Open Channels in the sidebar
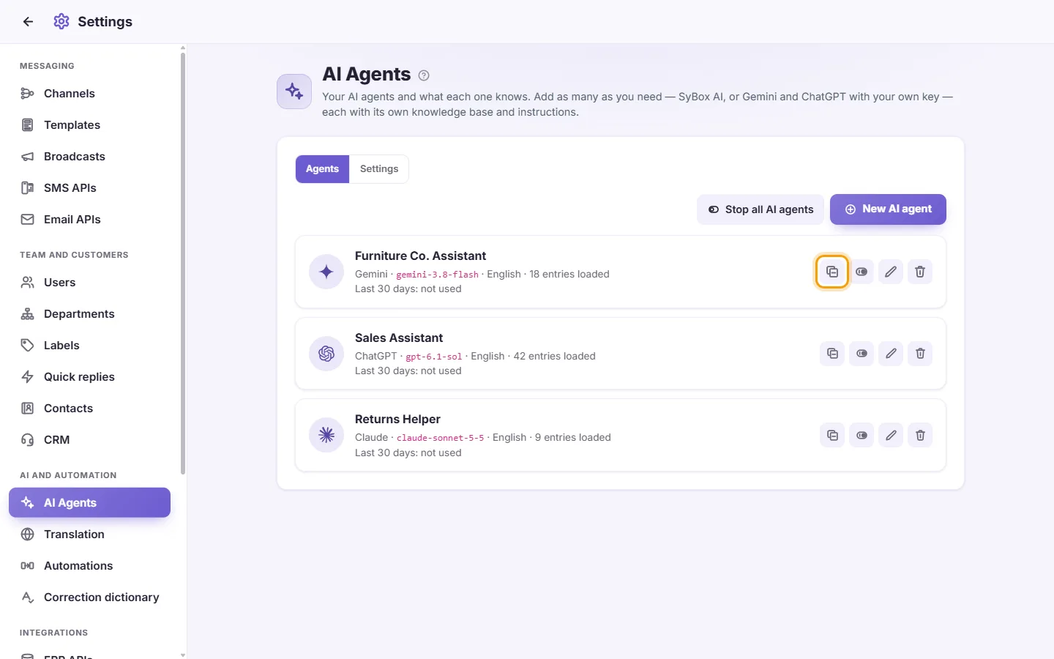The height and width of the screenshot is (659, 1054). pos(89,94)
